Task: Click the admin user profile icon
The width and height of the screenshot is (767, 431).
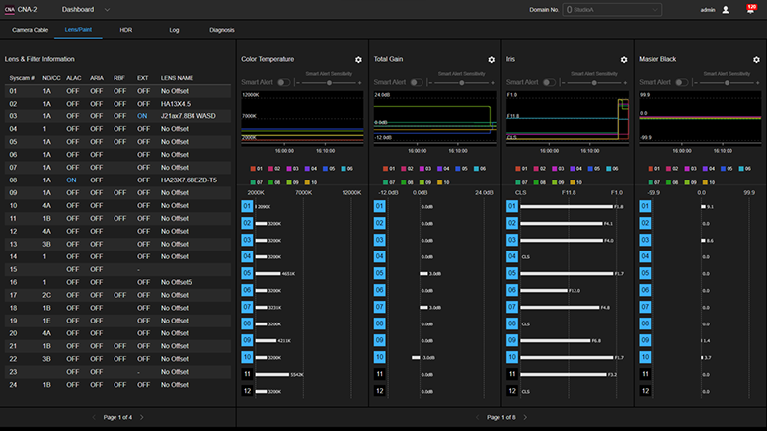Action: [726, 10]
